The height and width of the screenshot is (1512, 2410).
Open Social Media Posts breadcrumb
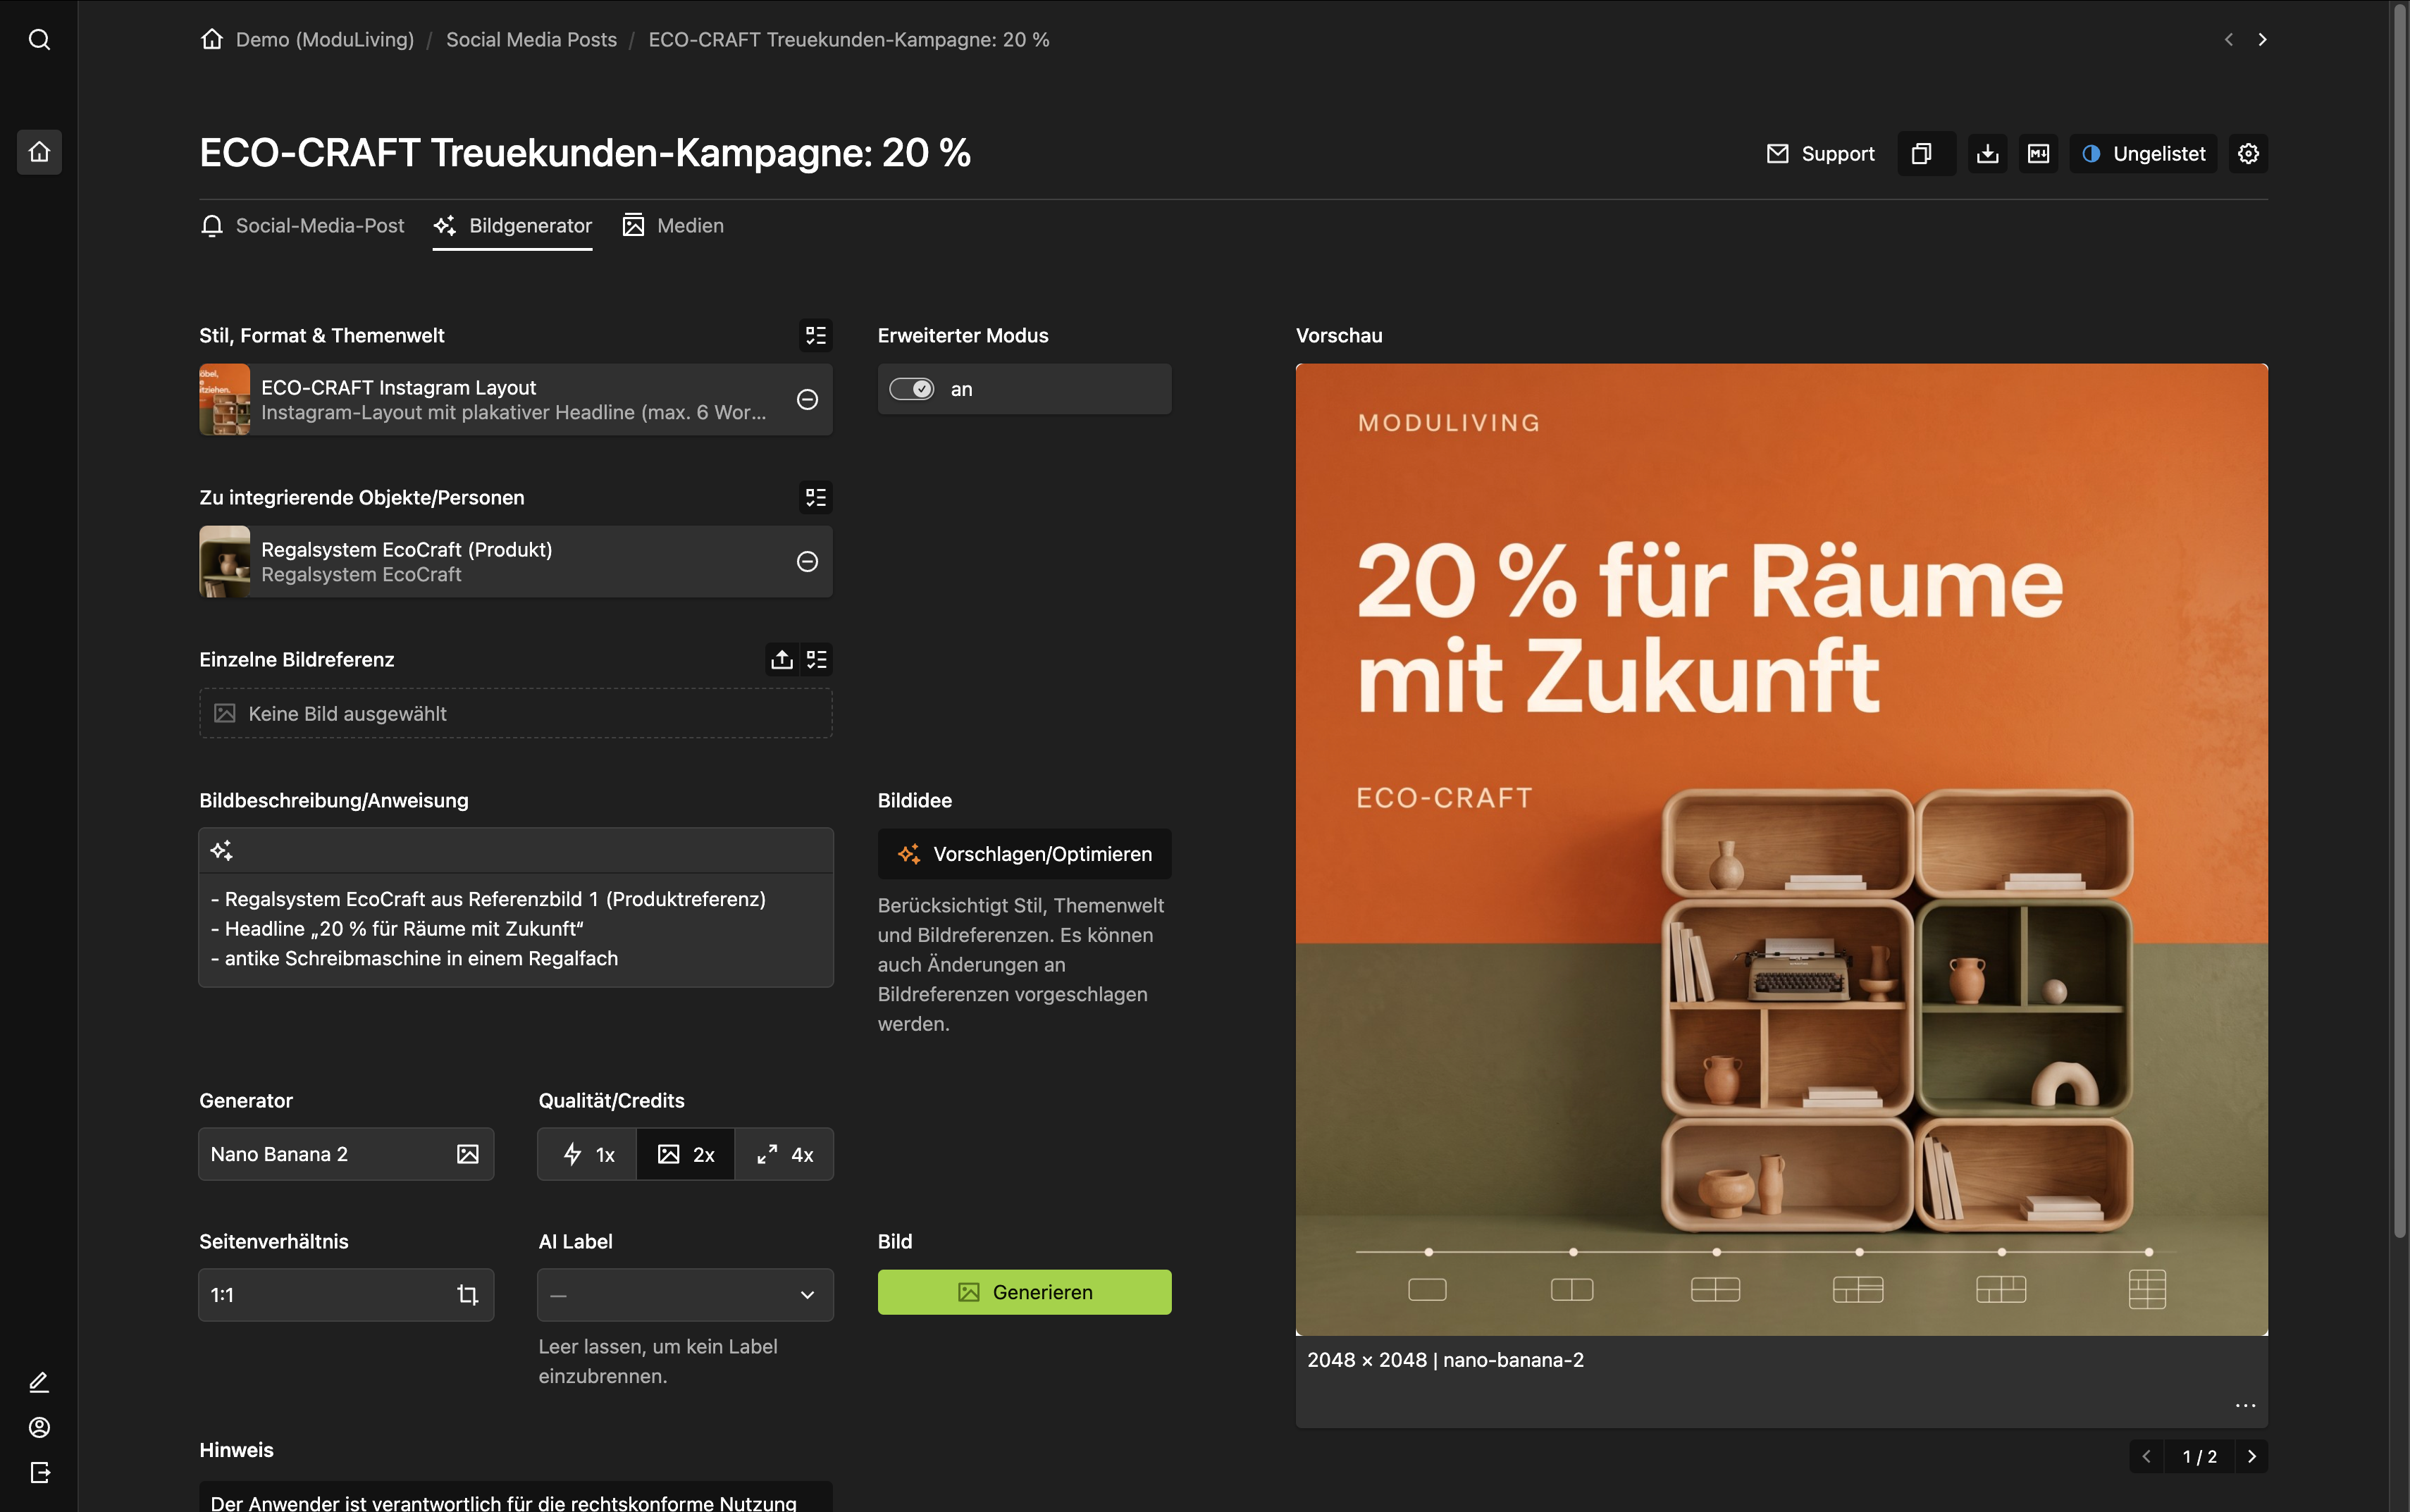(531, 39)
